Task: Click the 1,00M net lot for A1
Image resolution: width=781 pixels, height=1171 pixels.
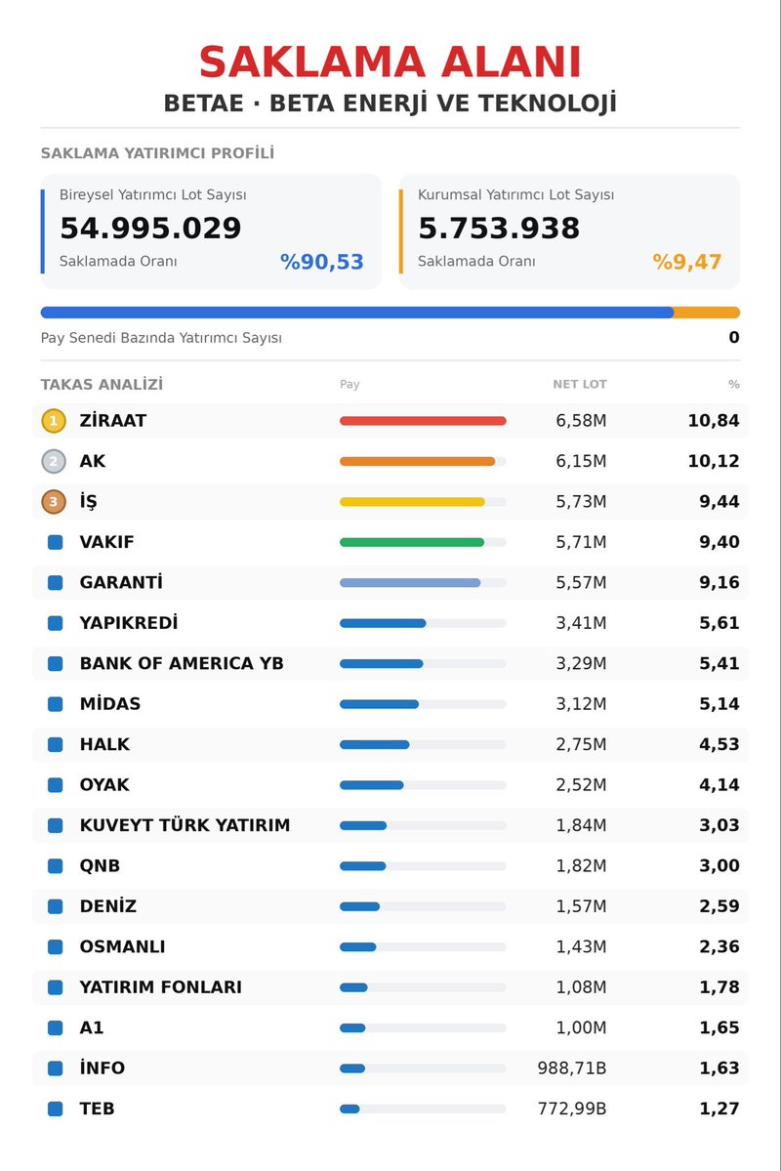Action: [x=581, y=1027]
